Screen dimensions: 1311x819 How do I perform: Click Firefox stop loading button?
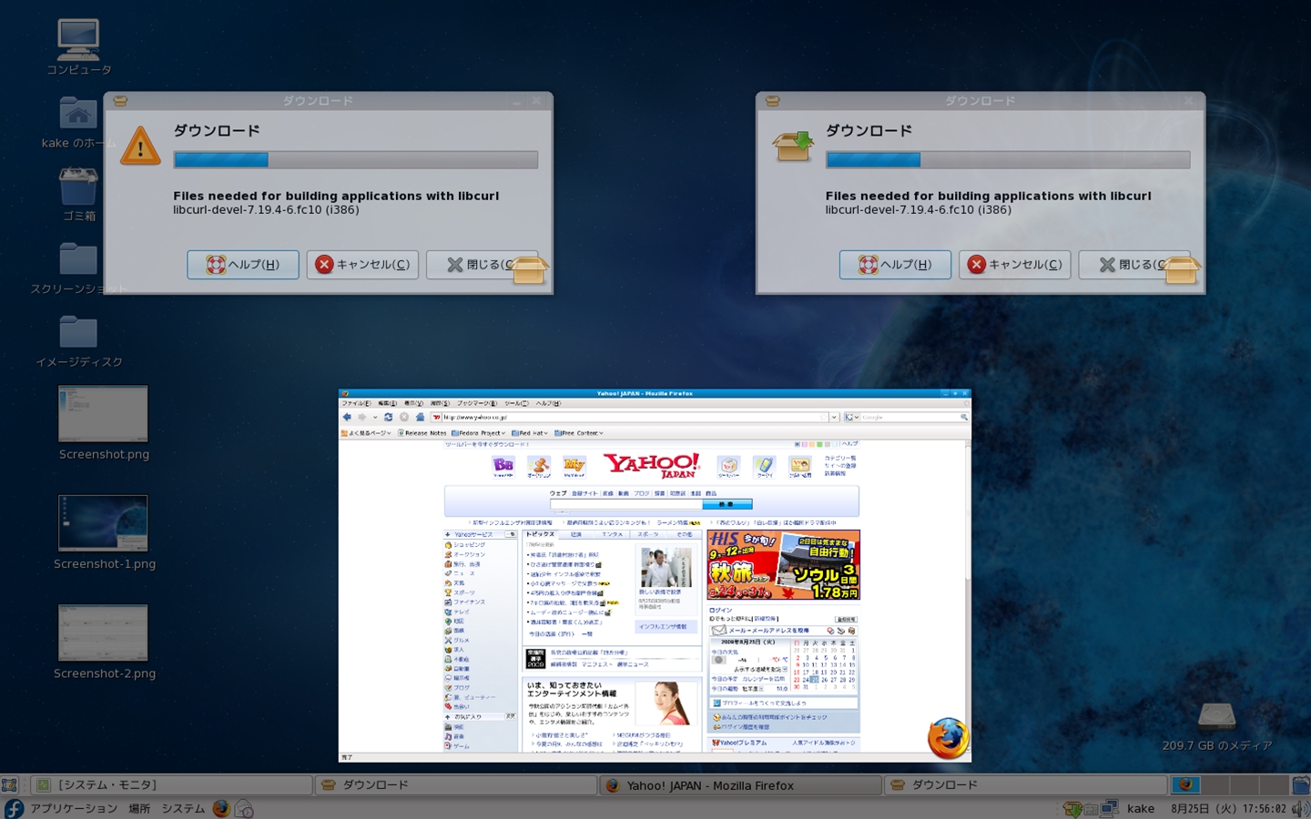(x=403, y=417)
